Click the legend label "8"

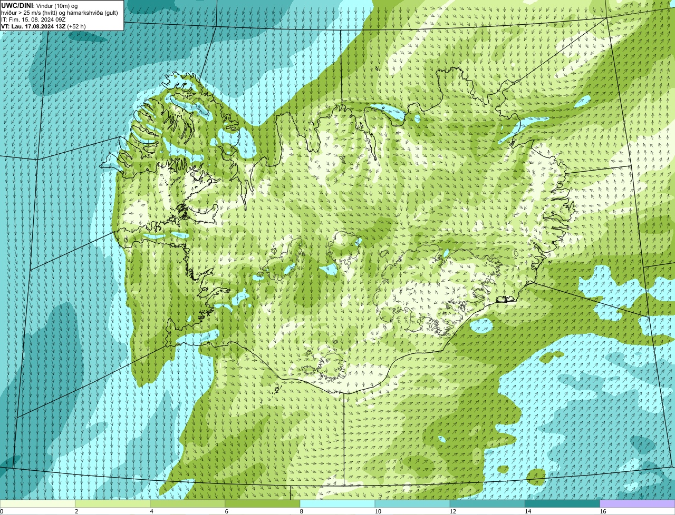302,511
